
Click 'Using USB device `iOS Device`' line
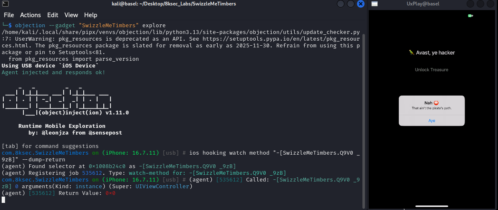click(50, 65)
